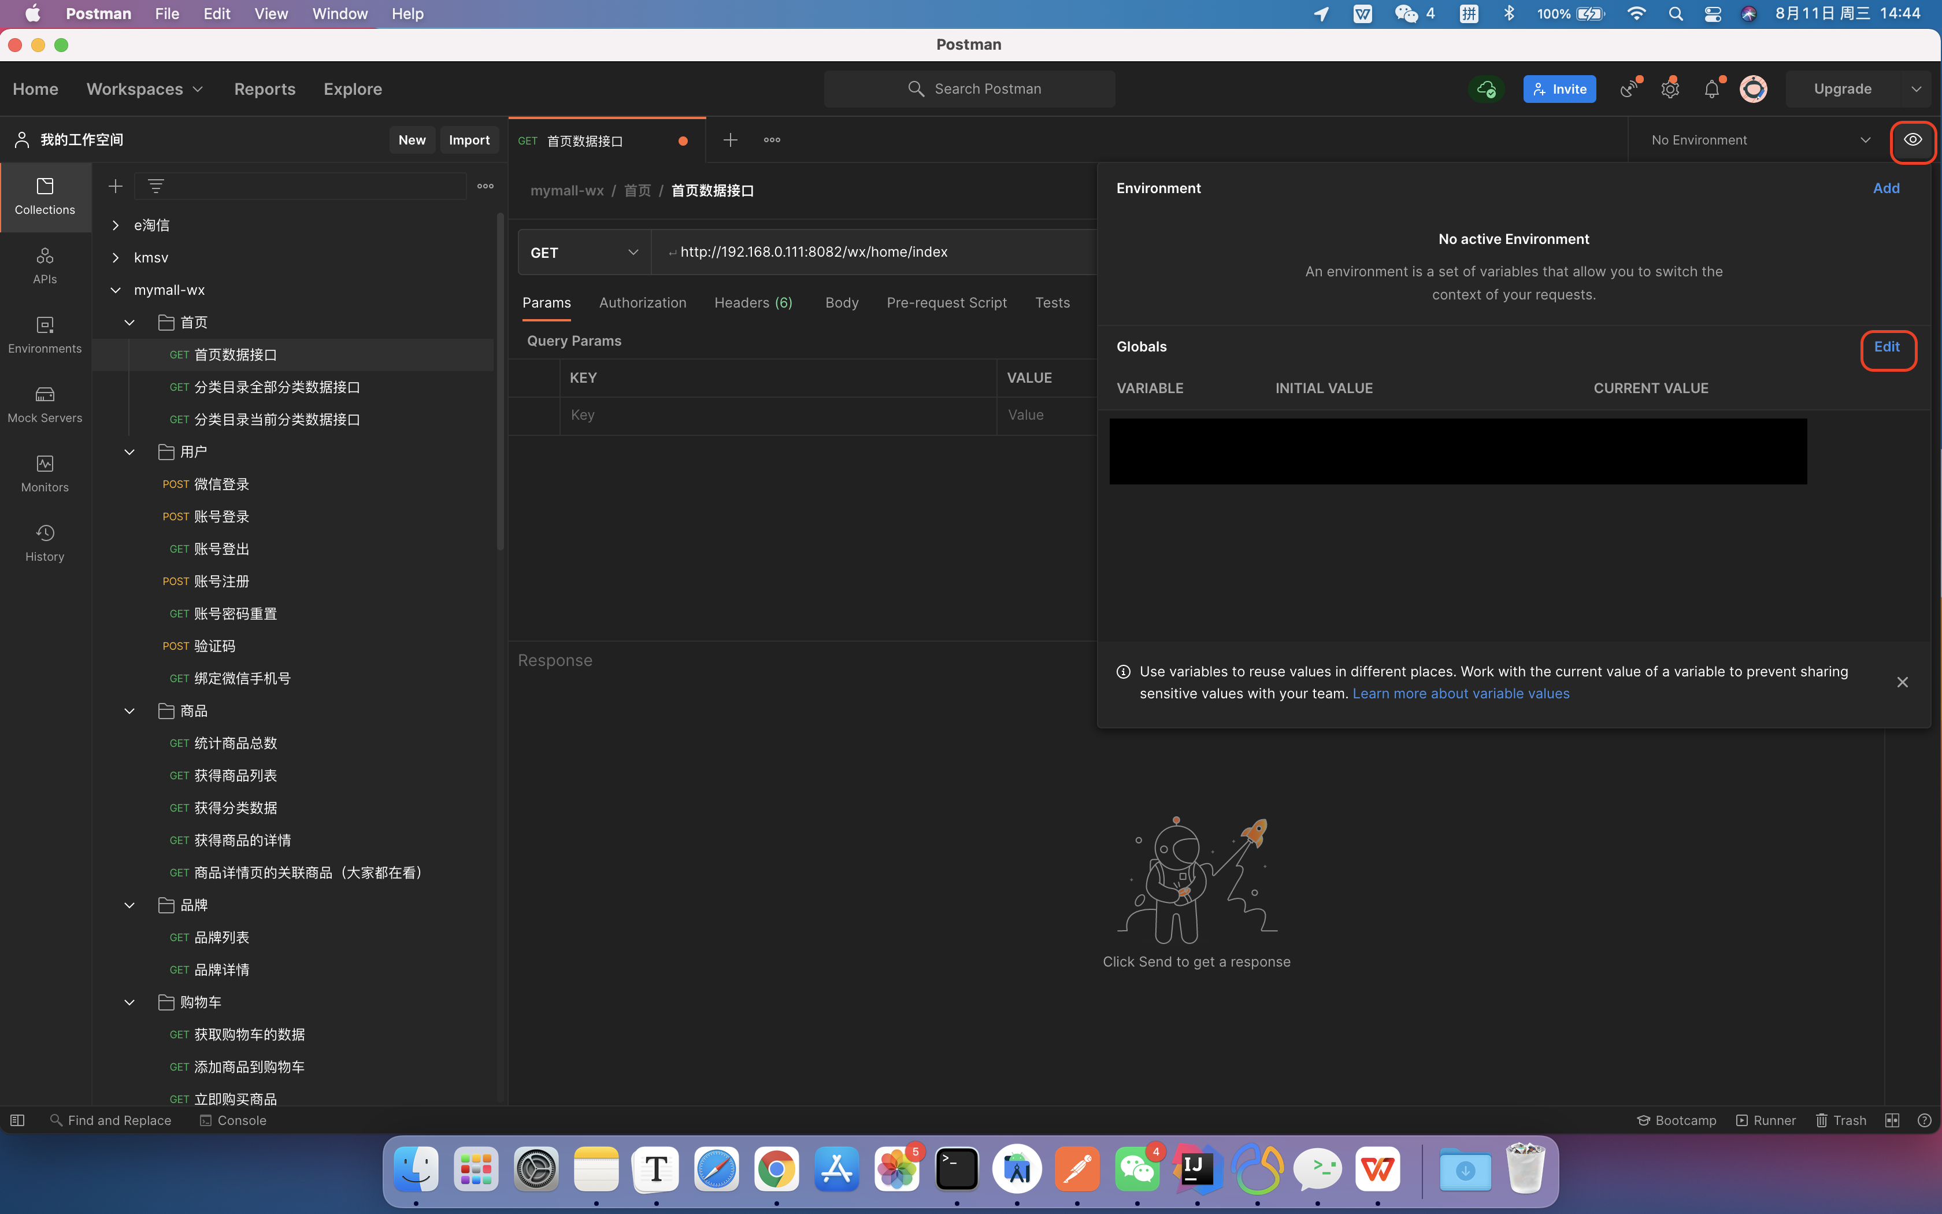This screenshot has width=1942, height=1214.
Task: Open Mock Servers in sidebar
Action: point(45,405)
